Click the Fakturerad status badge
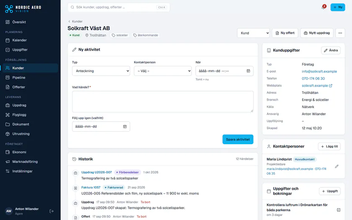Viewport: 352px width, 220px height. point(114,187)
